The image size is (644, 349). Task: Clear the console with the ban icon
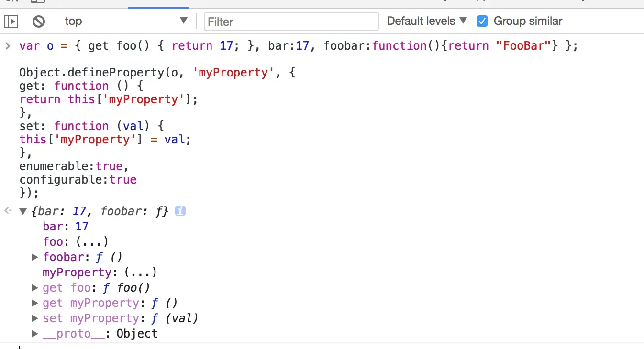point(39,21)
